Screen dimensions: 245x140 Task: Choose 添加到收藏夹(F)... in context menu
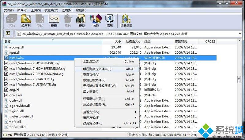click(107, 105)
